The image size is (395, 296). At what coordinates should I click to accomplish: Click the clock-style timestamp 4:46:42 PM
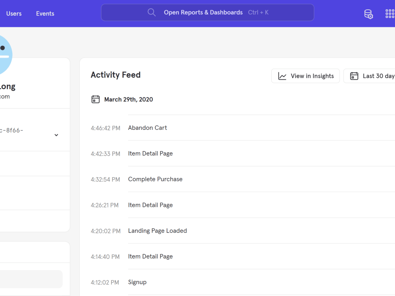coord(105,127)
